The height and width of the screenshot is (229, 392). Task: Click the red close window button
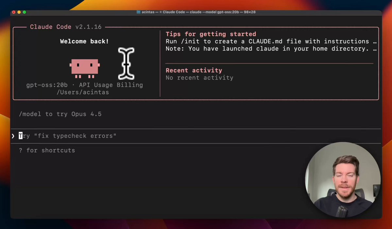[x=13, y=12]
